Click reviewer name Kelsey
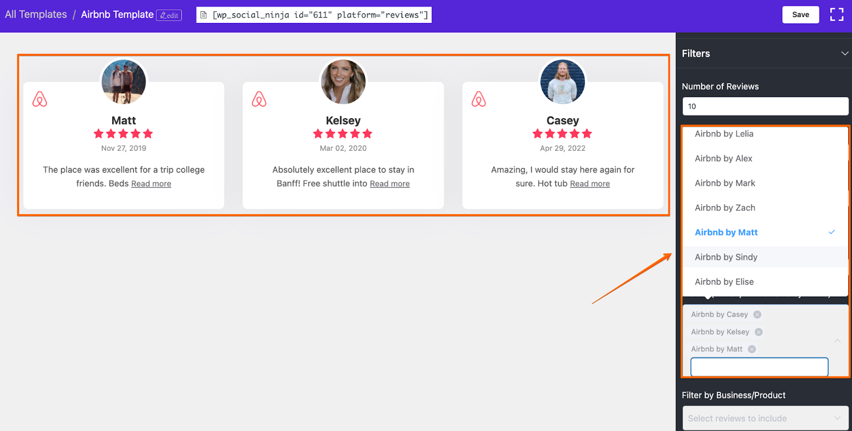This screenshot has height=431, width=852. point(343,120)
